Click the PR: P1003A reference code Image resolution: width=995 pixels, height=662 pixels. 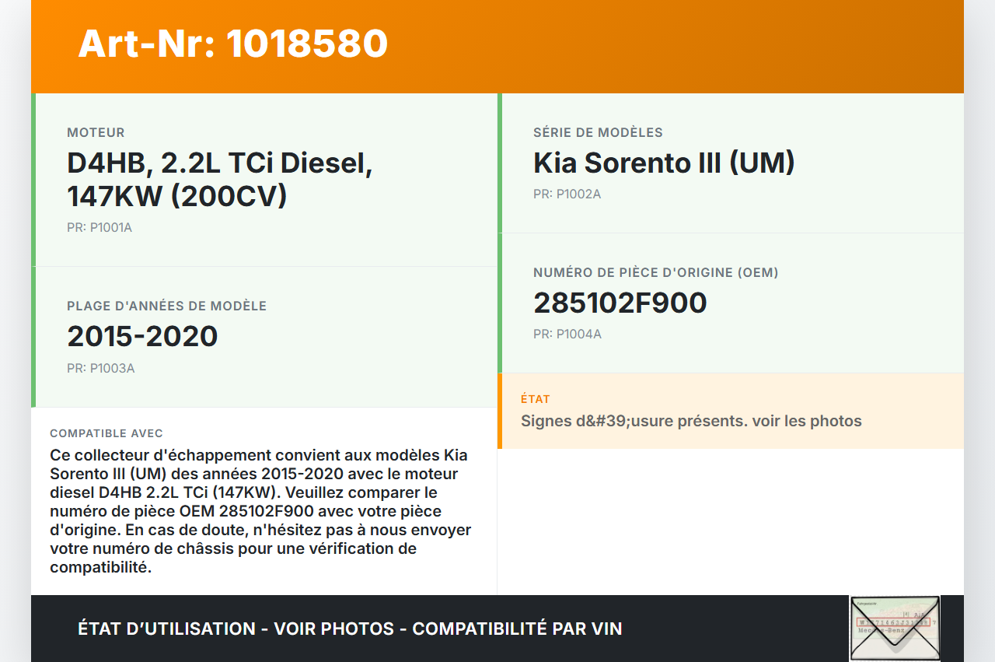coord(100,369)
